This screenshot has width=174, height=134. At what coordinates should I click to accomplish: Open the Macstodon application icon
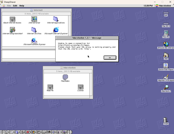(x=65, y=77)
